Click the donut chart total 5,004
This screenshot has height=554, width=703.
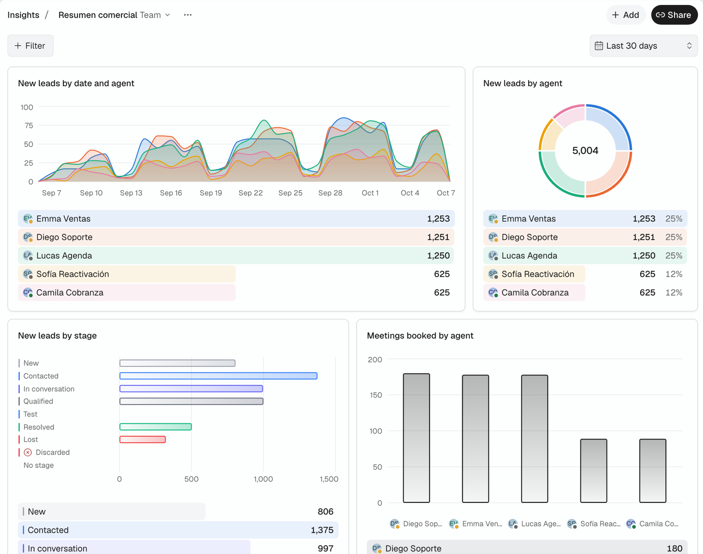[x=585, y=151]
